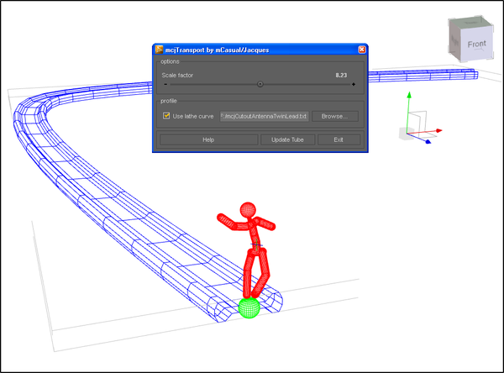Click the mcjTransport by mCasual/Jacques title

(217, 50)
